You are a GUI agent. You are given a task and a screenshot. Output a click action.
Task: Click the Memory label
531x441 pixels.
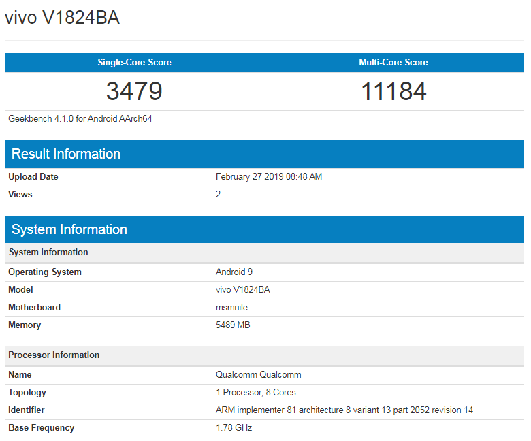[25, 325]
